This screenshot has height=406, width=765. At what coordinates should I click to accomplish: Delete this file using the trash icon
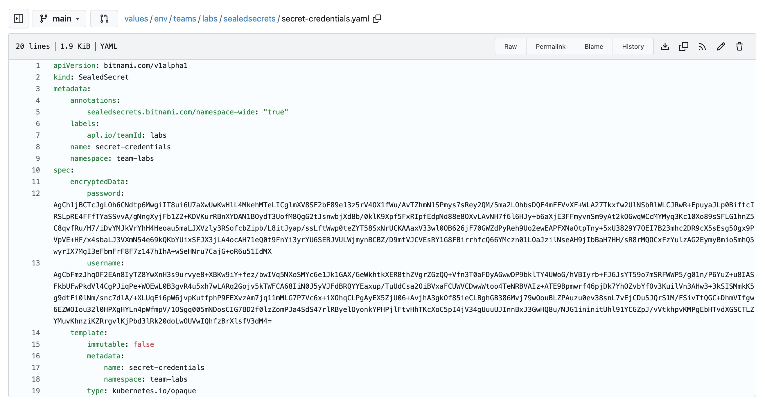click(x=739, y=46)
